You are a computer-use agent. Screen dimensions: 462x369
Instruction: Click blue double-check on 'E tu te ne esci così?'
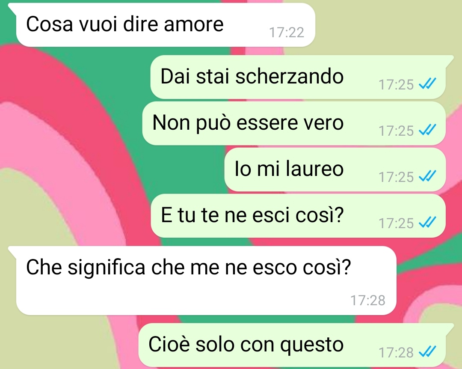pyautogui.click(x=427, y=223)
